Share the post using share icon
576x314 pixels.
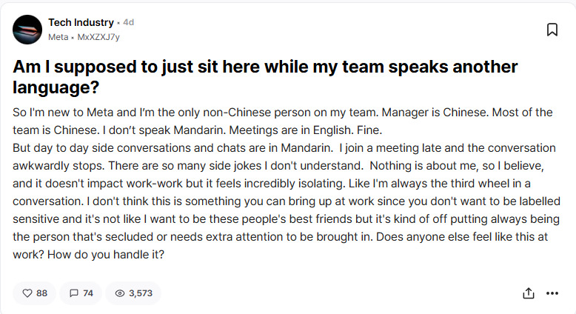pyautogui.click(x=529, y=293)
